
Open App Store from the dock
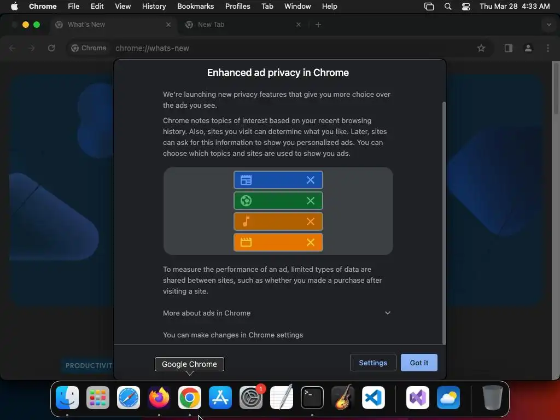coord(220,398)
